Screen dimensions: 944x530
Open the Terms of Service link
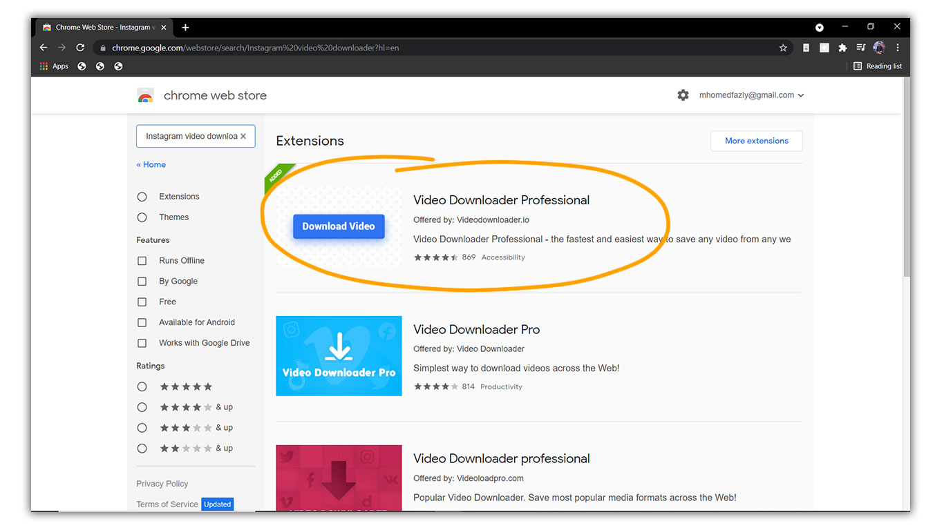(x=167, y=504)
